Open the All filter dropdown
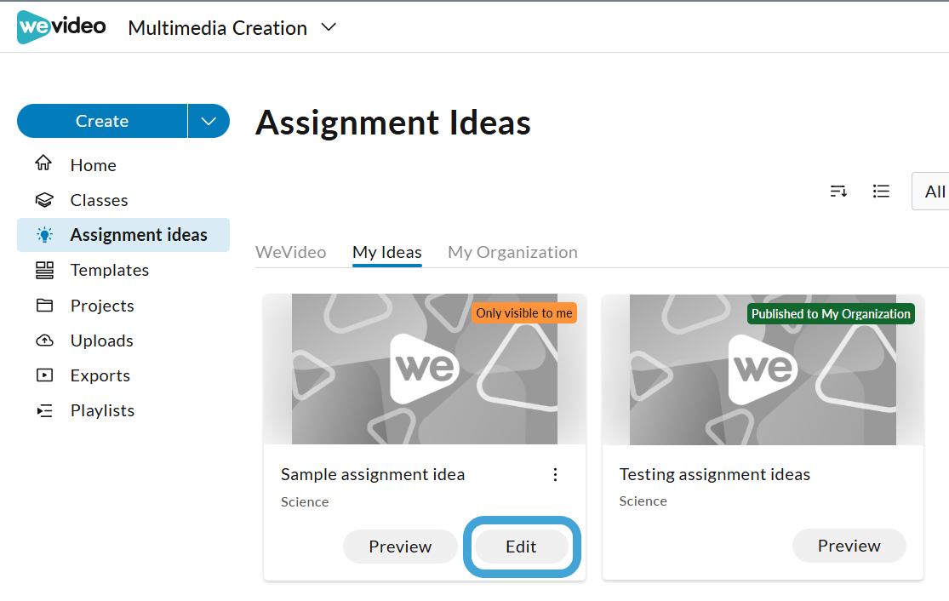949x601 pixels. coord(931,192)
